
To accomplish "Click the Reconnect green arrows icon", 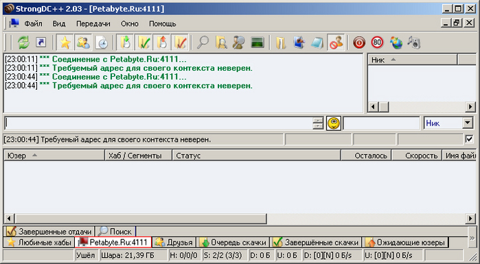I will click(23, 43).
